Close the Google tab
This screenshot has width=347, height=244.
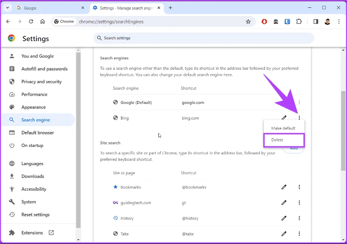(x=83, y=8)
